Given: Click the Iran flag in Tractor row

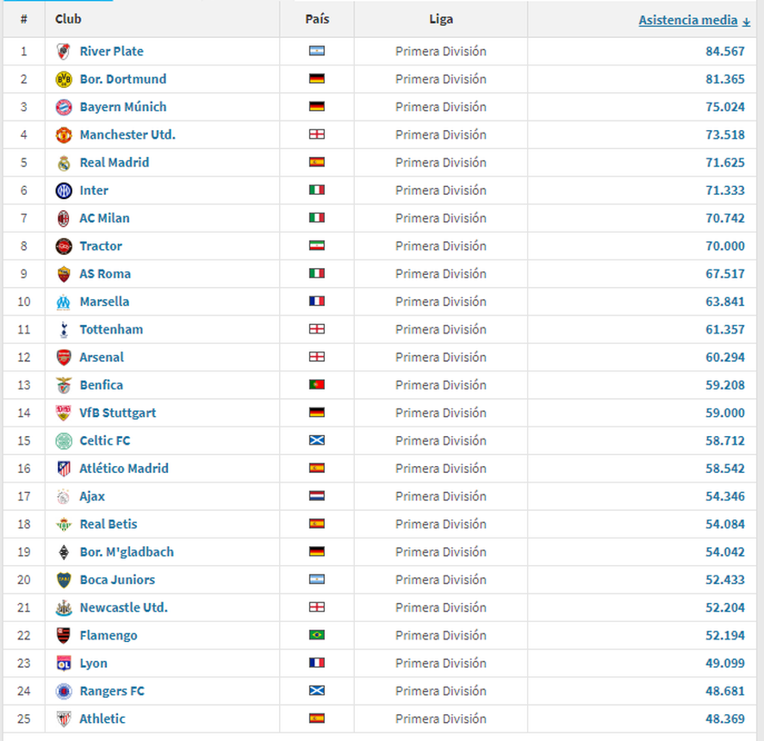Looking at the screenshot, I should (317, 246).
